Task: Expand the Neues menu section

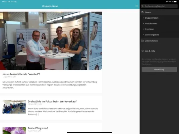Action: point(159,12)
